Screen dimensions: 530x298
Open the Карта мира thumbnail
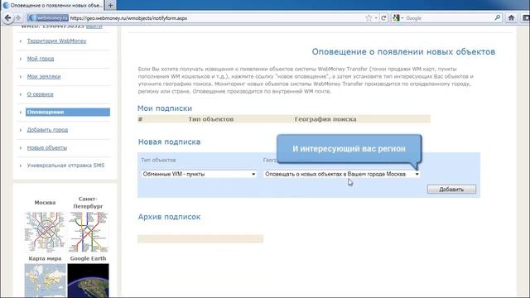pos(45,281)
